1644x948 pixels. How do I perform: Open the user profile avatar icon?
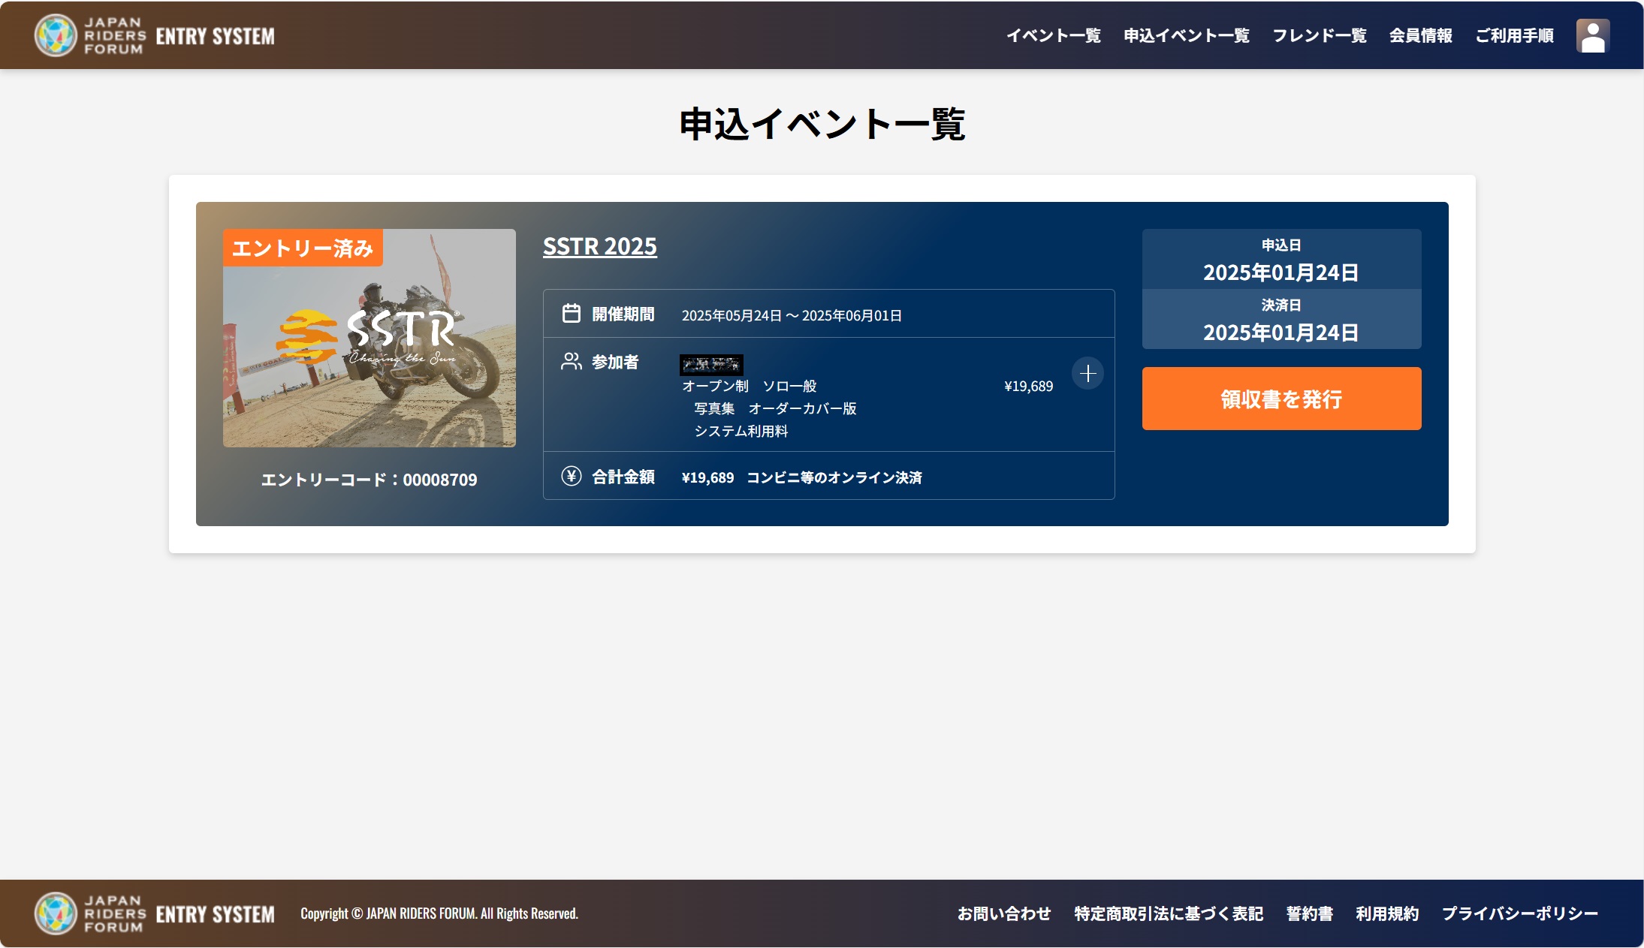[x=1592, y=35]
